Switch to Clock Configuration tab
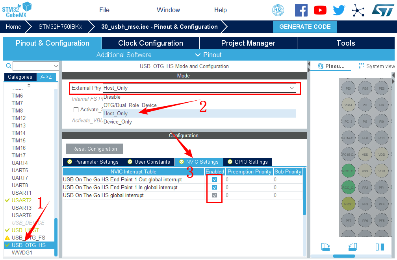Viewport: 397px width, 260px height. coord(150,43)
